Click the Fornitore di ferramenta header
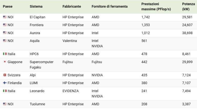 pos(110,6)
